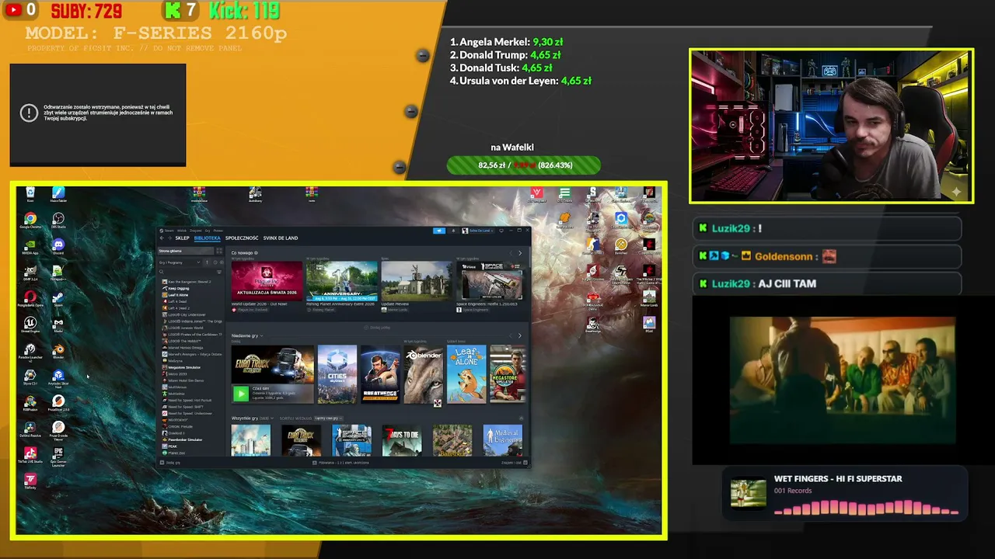The width and height of the screenshot is (995, 559).
Task: Launch OBS Studio from the desktop
Action: (58, 221)
